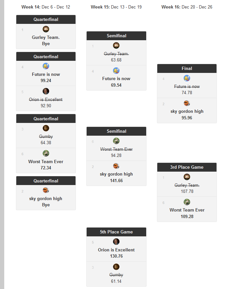The image size is (225, 289).
Task: Click the Final matchup header
Action: pyautogui.click(x=187, y=69)
